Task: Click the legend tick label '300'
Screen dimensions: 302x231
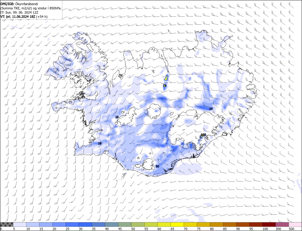Action: point(278,229)
